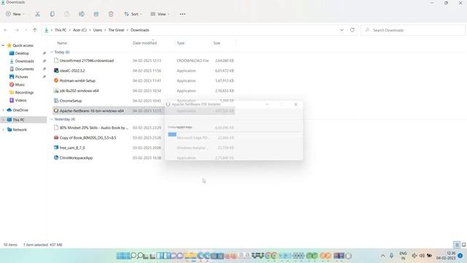Viewport: 467px width, 263px height.
Task: Sort by the Name column header
Action: (x=62, y=43)
